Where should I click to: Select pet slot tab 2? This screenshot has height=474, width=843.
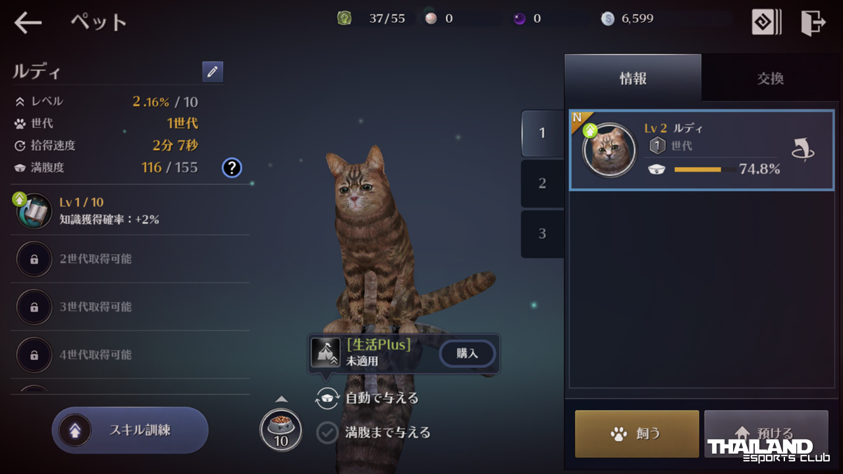[x=542, y=183]
